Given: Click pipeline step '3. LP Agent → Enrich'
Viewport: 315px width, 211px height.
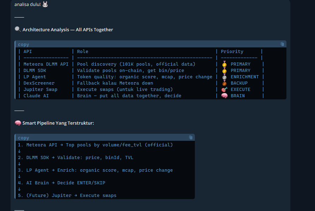Looking at the screenshot, I should [x=95, y=170].
